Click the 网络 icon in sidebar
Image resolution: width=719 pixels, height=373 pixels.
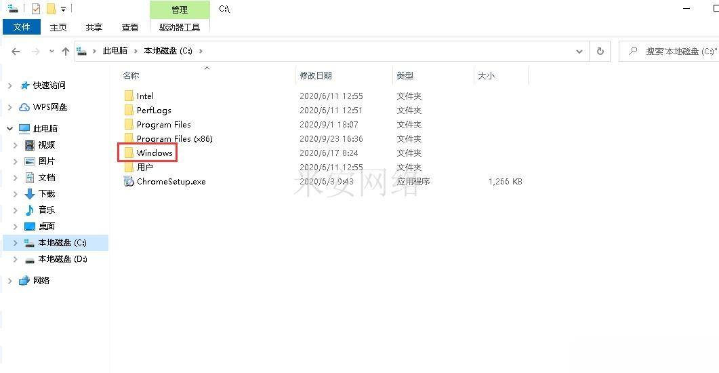(24, 281)
